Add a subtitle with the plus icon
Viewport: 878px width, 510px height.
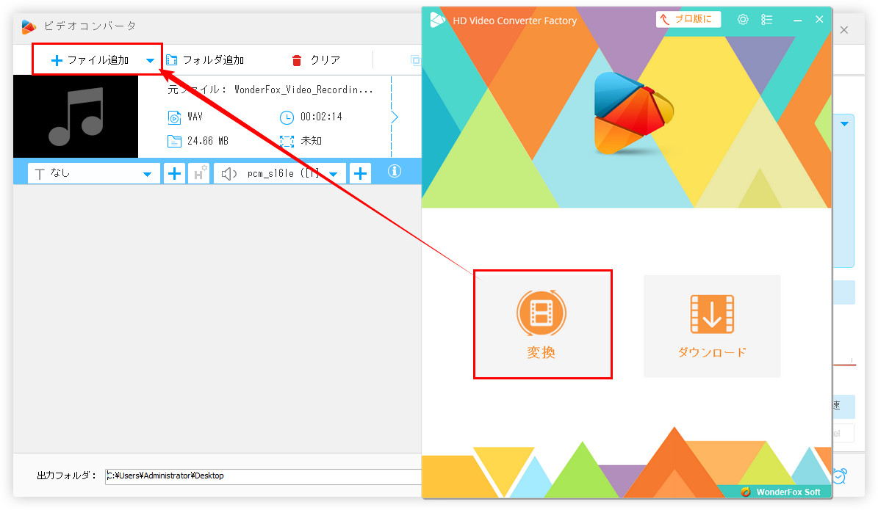[174, 173]
